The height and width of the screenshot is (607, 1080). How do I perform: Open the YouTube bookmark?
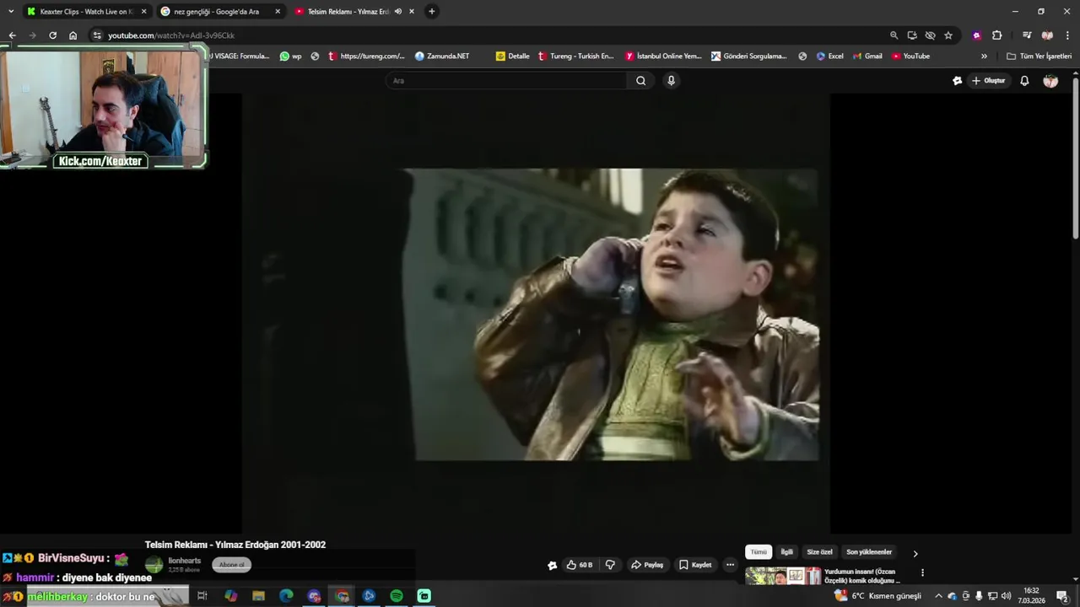(x=910, y=56)
